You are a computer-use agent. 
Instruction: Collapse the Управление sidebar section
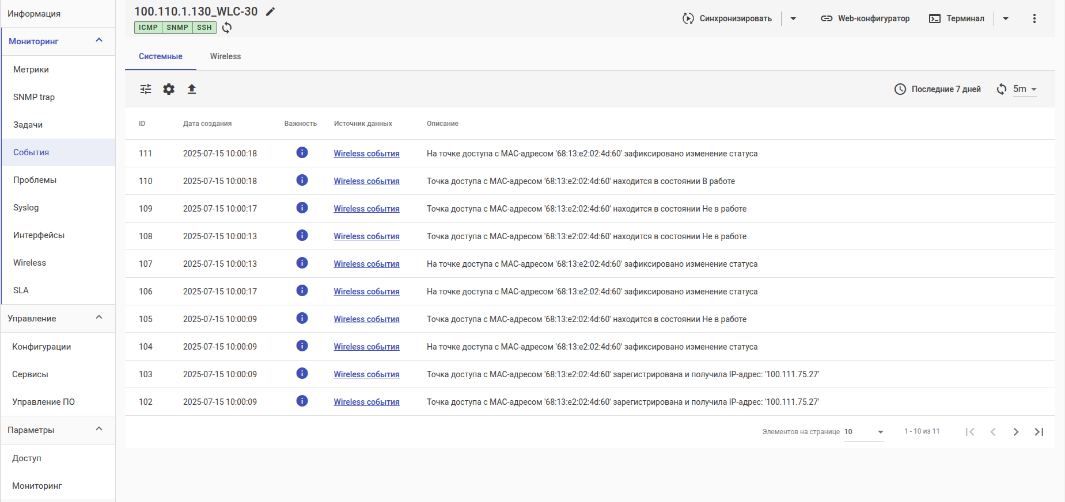pyautogui.click(x=99, y=318)
